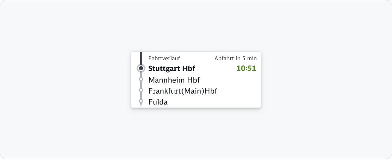
Task: Click the Fahrtverlauf heading
Action: tap(164, 59)
